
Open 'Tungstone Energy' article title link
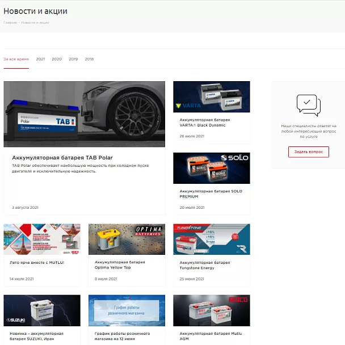(x=205, y=265)
